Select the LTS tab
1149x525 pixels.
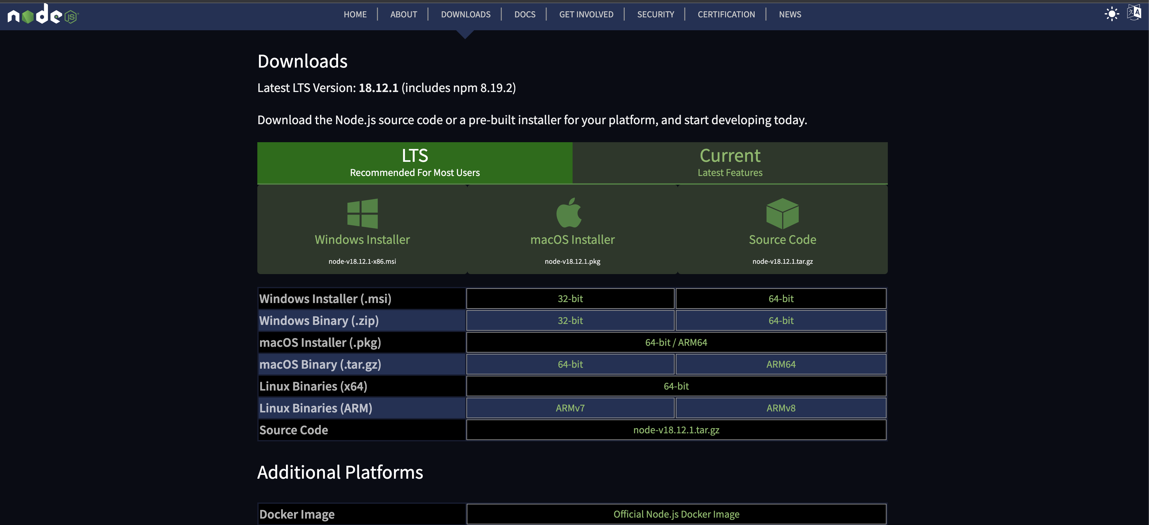tap(415, 163)
